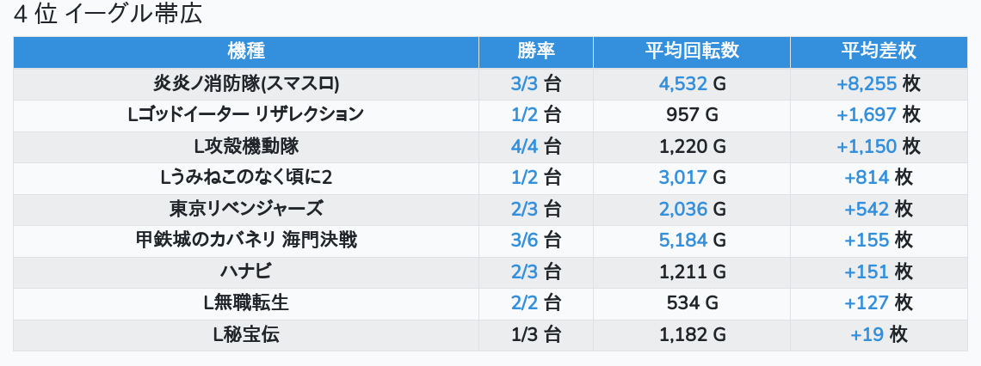Click the L秘宝伝 machine name
Image resolution: width=981 pixels, height=366 pixels.
click(x=246, y=334)
